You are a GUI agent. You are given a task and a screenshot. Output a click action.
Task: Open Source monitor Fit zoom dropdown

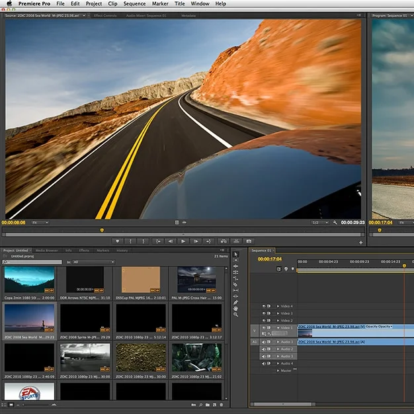[40, 223]
